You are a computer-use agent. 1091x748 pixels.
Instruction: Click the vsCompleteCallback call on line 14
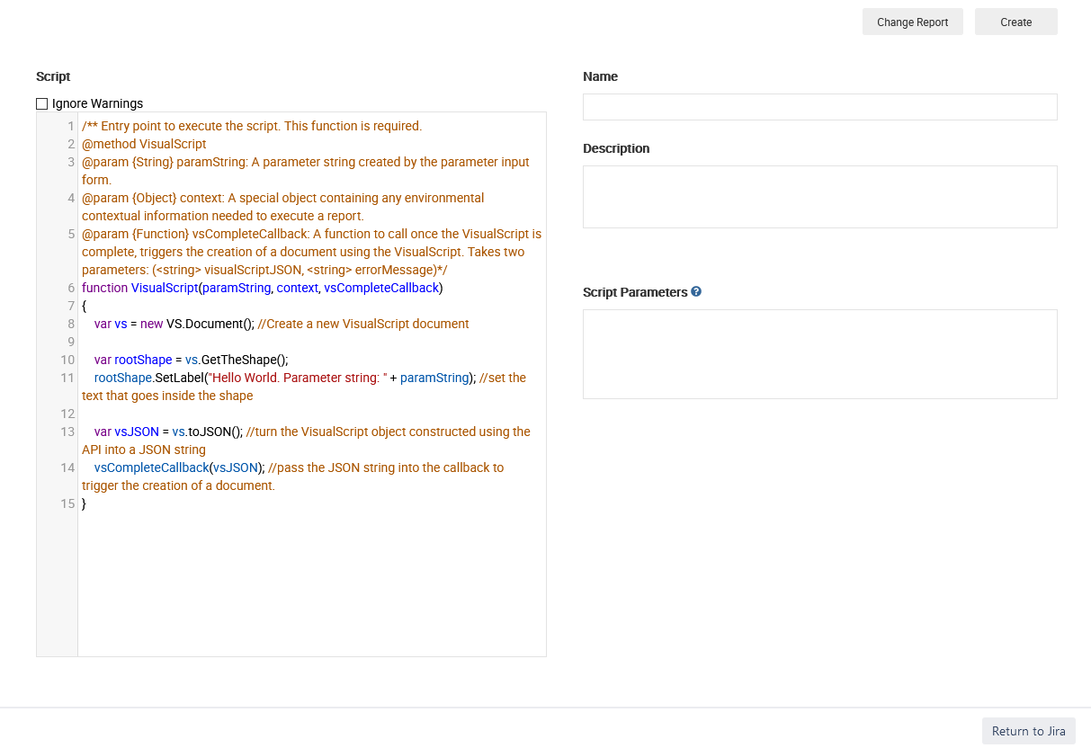(150, 467)
